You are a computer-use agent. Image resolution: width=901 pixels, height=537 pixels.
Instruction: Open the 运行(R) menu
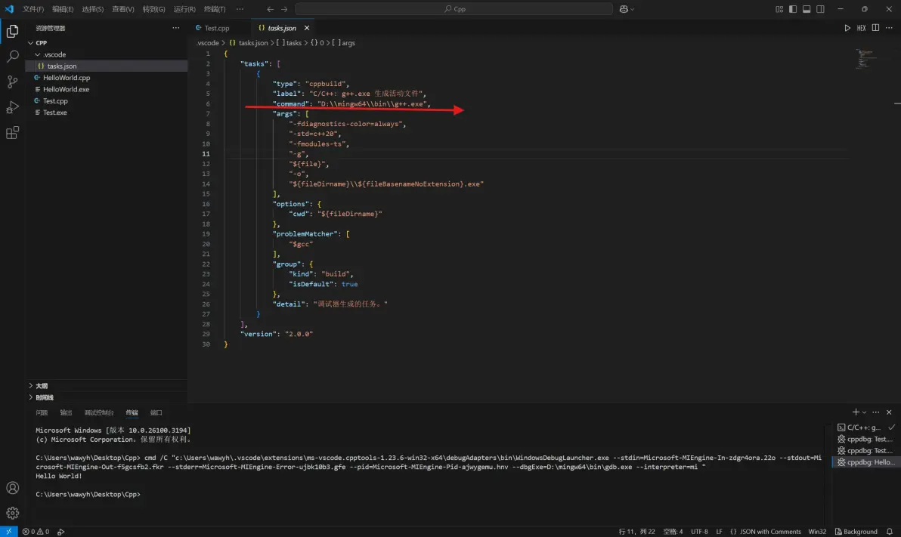[184, 9]
